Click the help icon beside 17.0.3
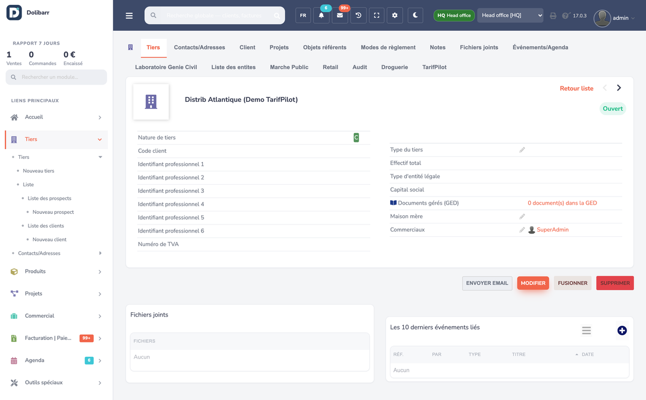The width and height of the screenshot is (646, 400). (565, 16)
